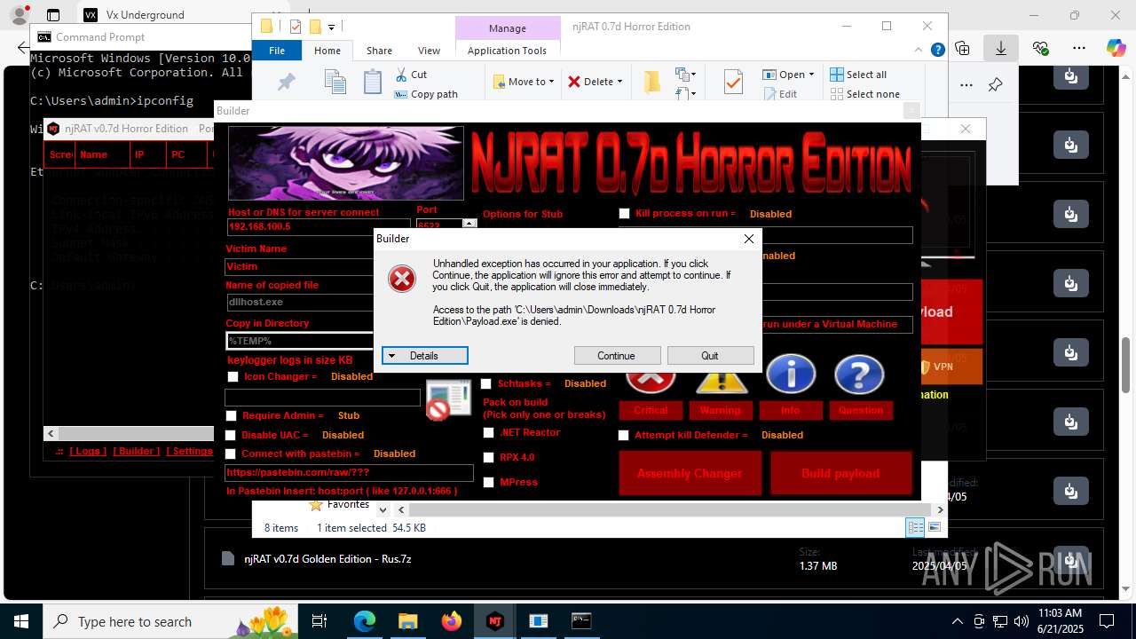Toggle the Require Admin checkbox
This screenshot has width=1136, height=639.
pos(232,416)
